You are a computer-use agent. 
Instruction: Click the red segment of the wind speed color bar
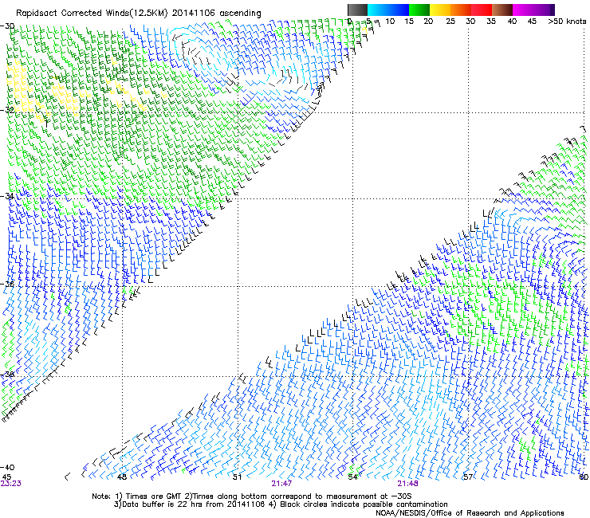[x=482, y=10]
